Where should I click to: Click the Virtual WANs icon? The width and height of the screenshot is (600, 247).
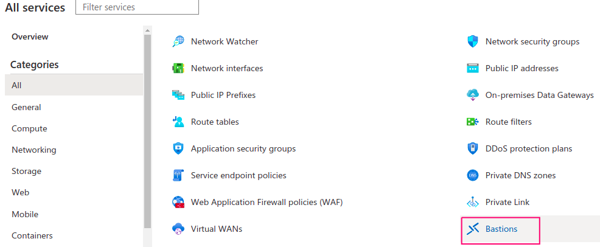[178, 229]
